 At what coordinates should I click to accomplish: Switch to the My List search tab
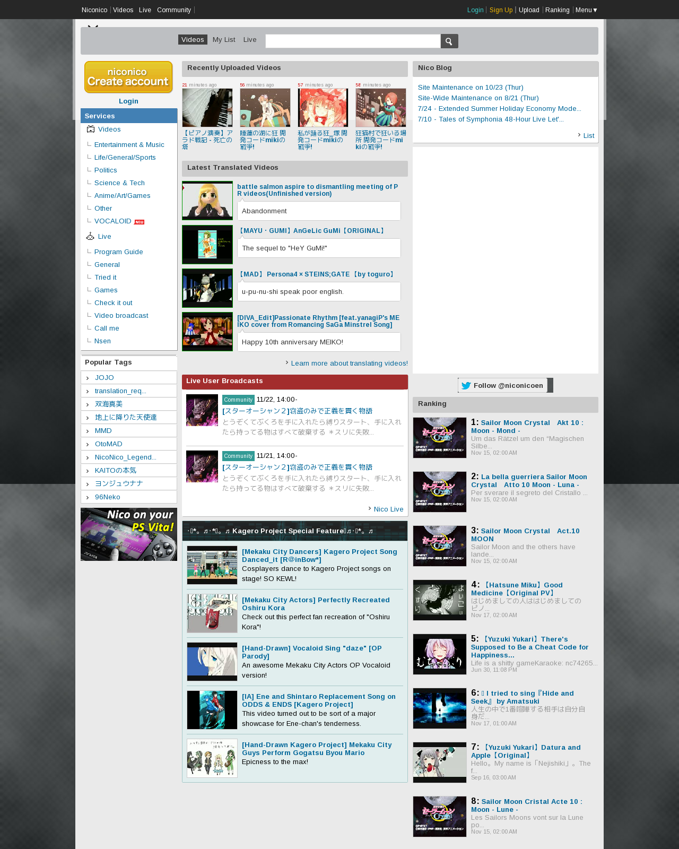click(224, 40)
